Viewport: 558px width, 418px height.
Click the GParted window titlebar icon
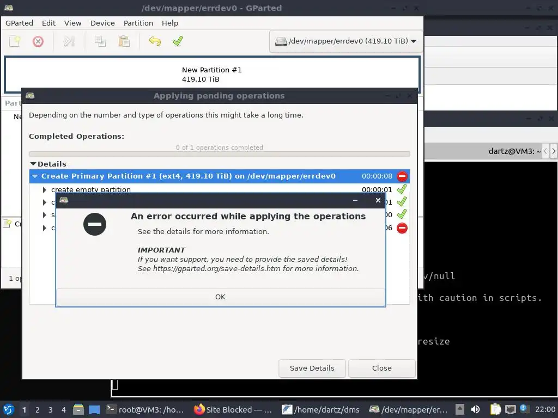point(9,8)
